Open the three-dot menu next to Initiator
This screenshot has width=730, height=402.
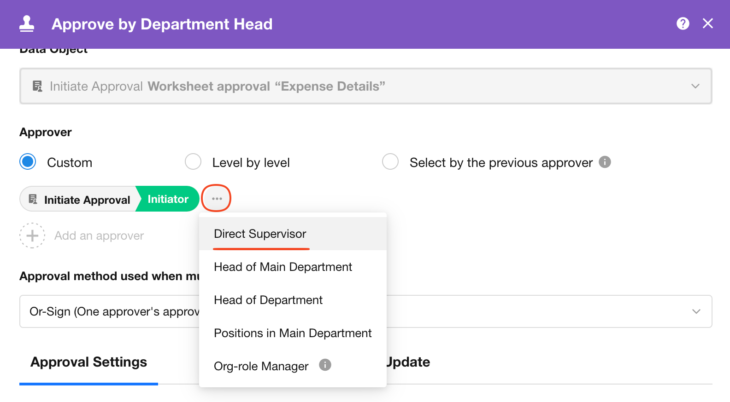(217, 199)
